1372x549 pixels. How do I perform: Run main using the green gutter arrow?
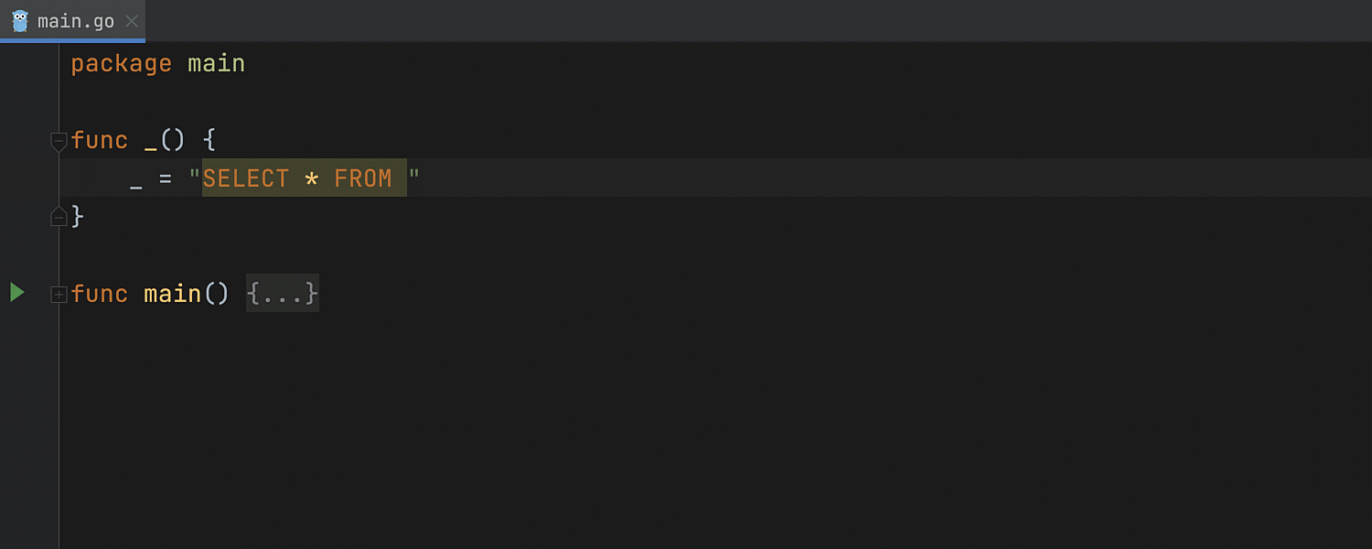click(16, 293)
